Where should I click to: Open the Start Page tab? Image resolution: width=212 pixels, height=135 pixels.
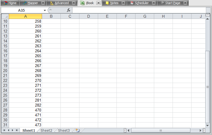pos(173,3)
